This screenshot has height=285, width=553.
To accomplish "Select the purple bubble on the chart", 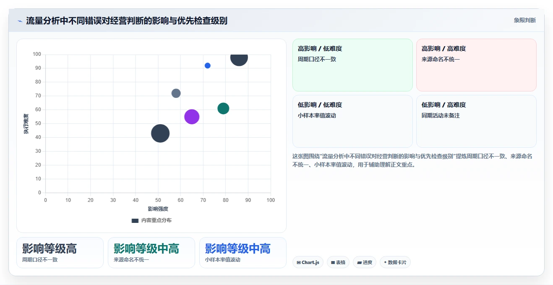I will point(192,117).
